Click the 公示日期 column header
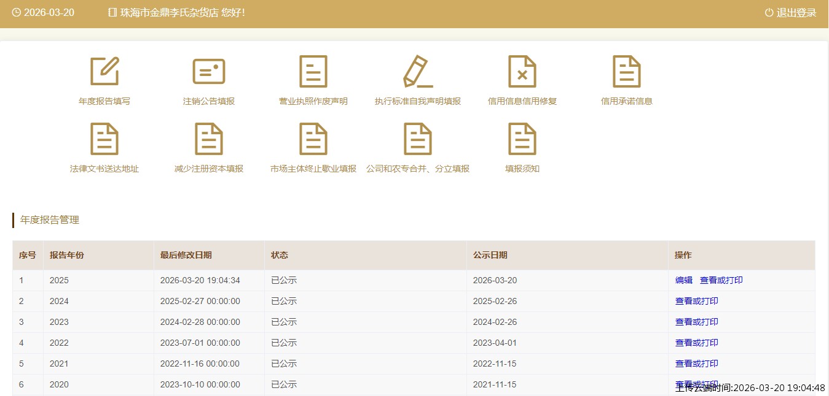Image resolution: width=829 pixels, height=396 pixels. pyautogui.click(x=490, y=255)
